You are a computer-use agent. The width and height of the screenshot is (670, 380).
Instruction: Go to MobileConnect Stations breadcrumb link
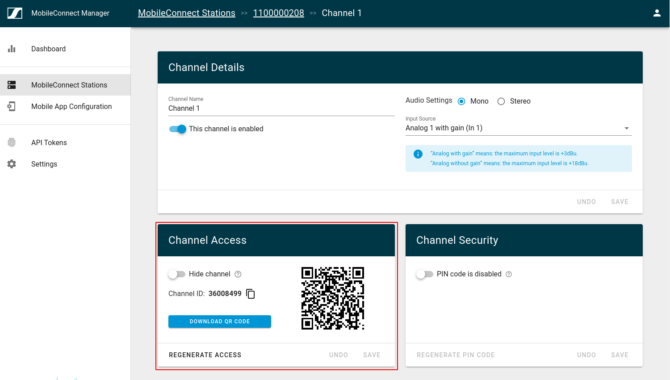point(187,13)
